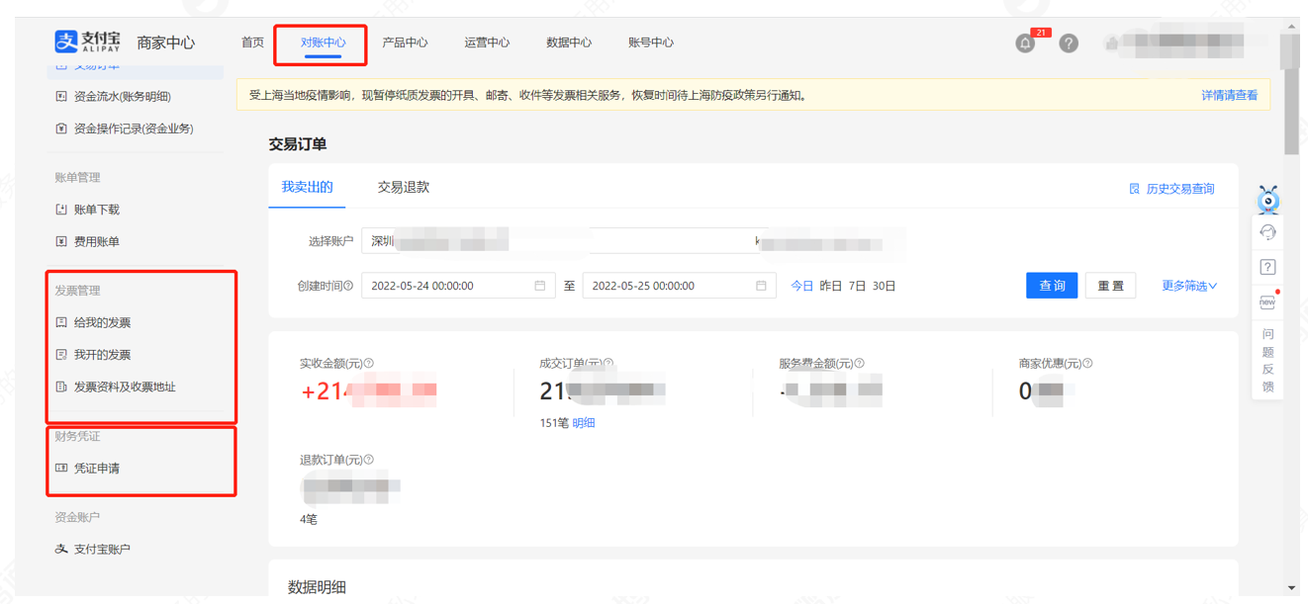The width and height of the screenshot is (1308, 604).
Task: Select the 昨日 quick date range
Action: [x=831, y=286]
